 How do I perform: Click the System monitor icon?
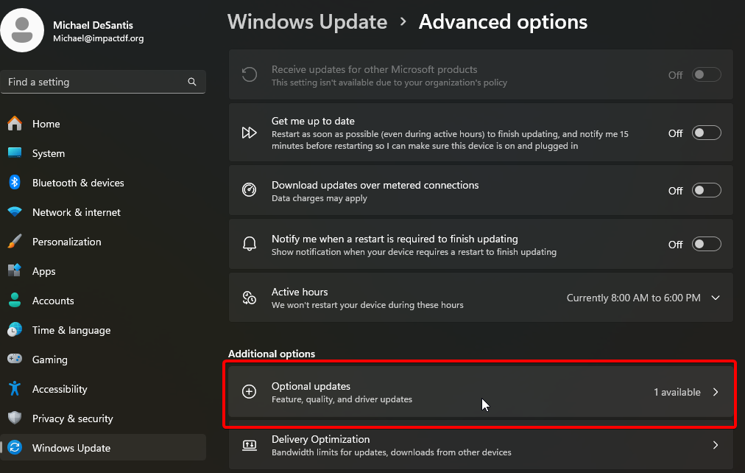point(15,153)
